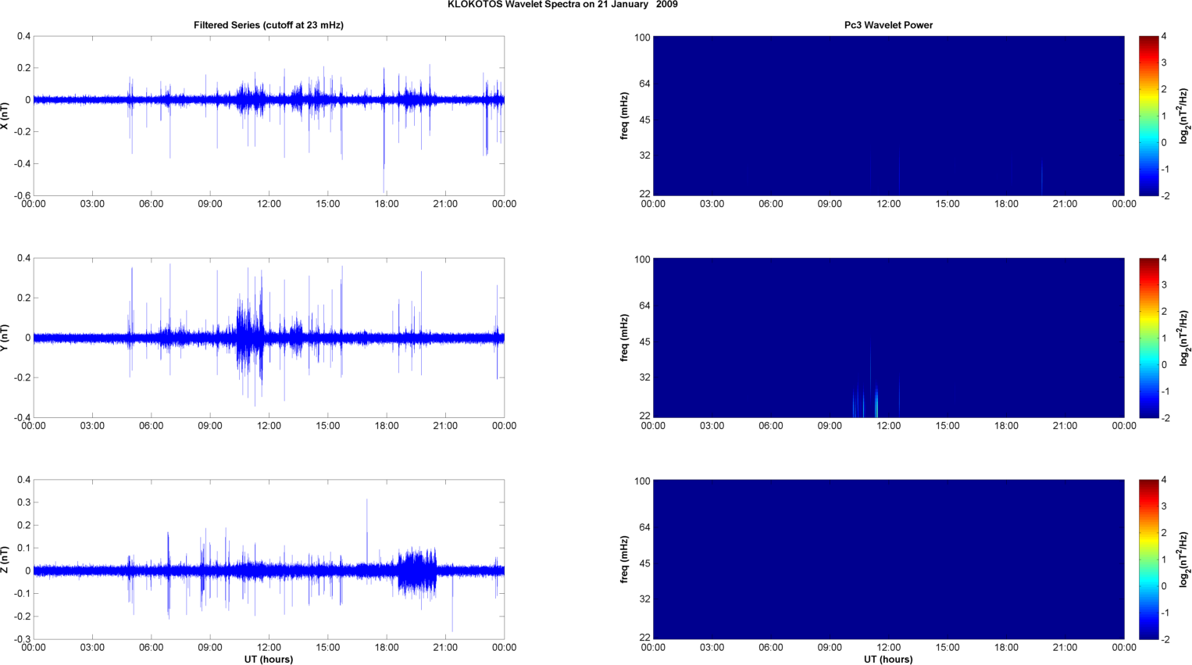Select the 'Pc3 Wavelet Power' heading
This screenshot has width=1192, height=665.
click(888, 25)
